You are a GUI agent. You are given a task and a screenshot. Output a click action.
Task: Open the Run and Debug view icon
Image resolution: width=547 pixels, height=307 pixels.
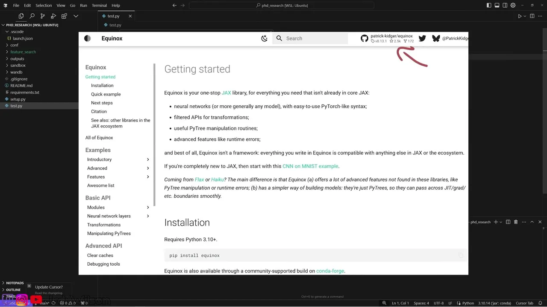53,16
